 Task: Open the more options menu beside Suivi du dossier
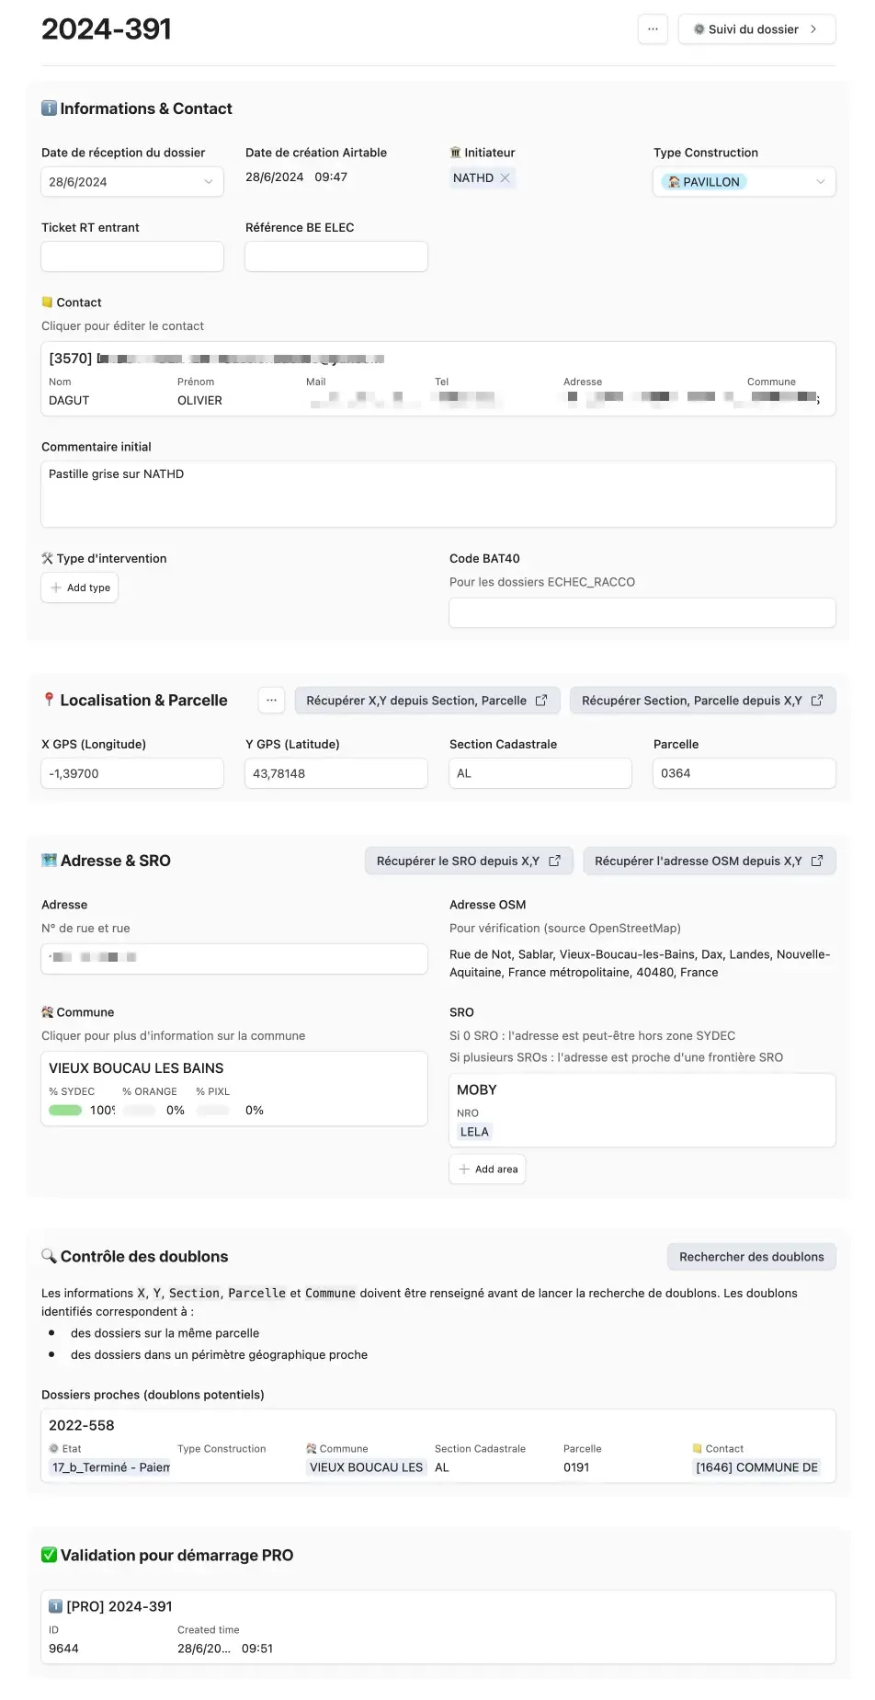coord(653,29)
